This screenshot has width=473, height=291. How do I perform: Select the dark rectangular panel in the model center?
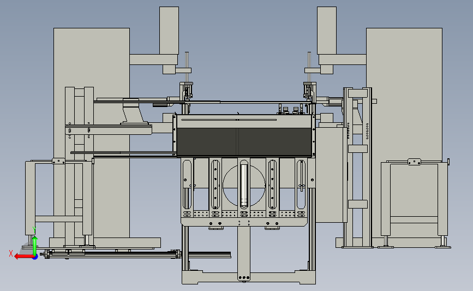click(244, 142)
